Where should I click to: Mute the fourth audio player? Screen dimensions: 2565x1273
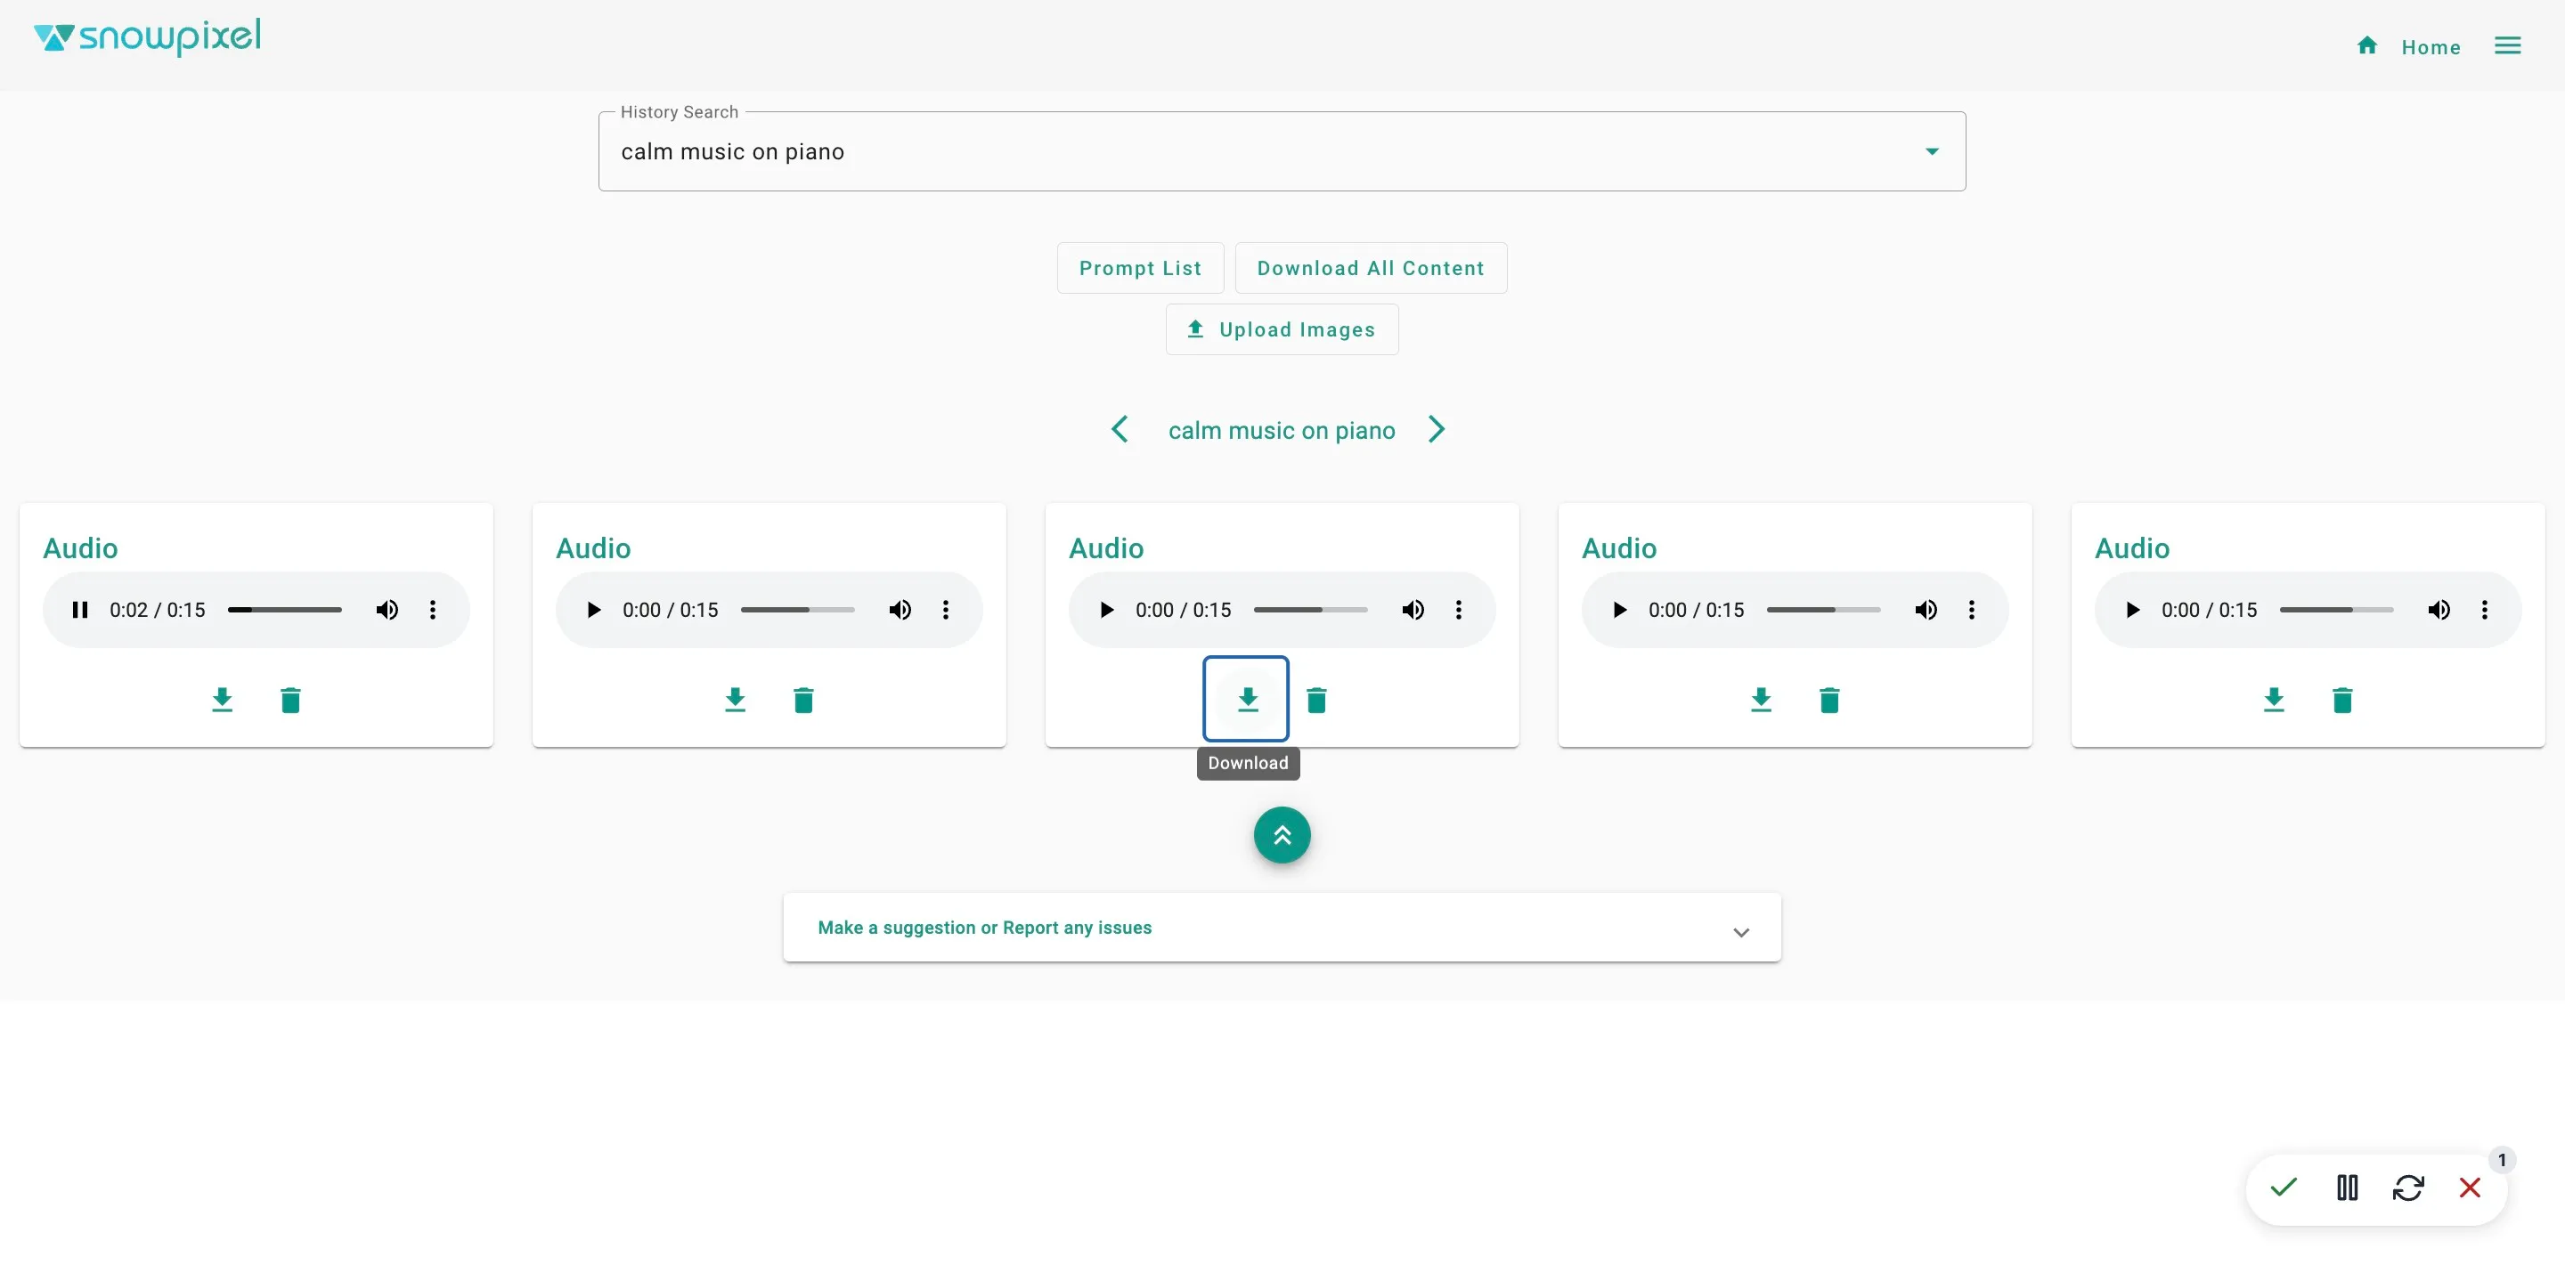click(1926, 609)
